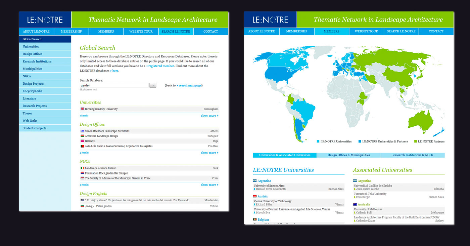Click LE:NOTRE Universities legend color square
This screenshot has width=470, height=246.
(318, 141)
